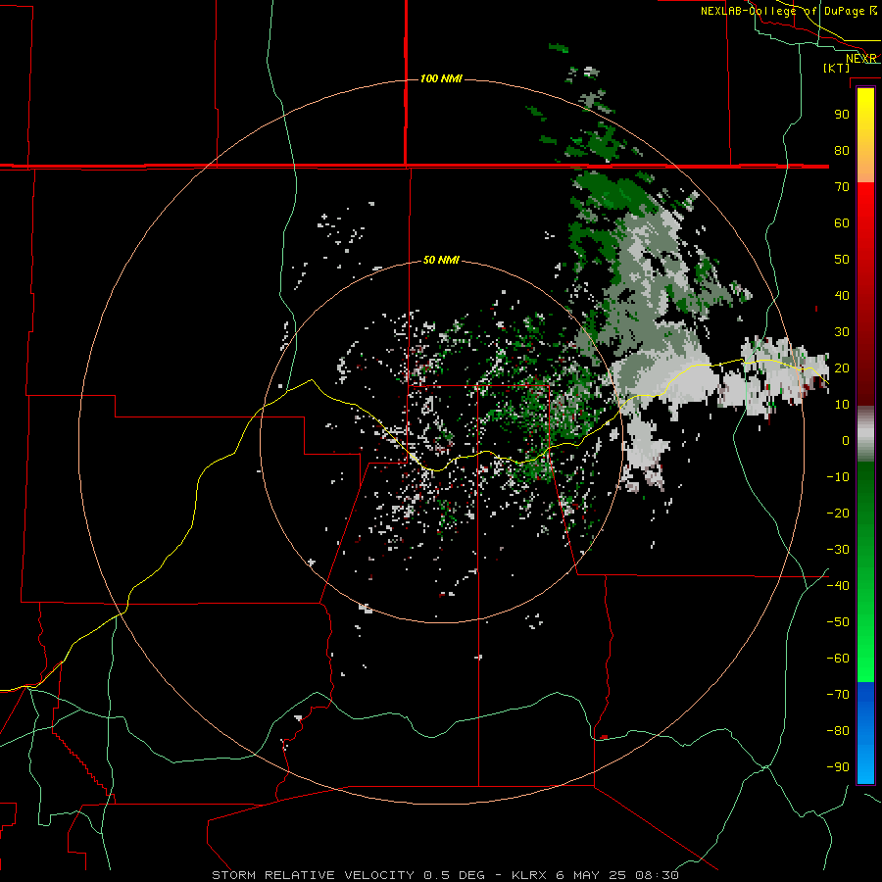
Task: Click the -20 value on color scale
Action: 838,513
